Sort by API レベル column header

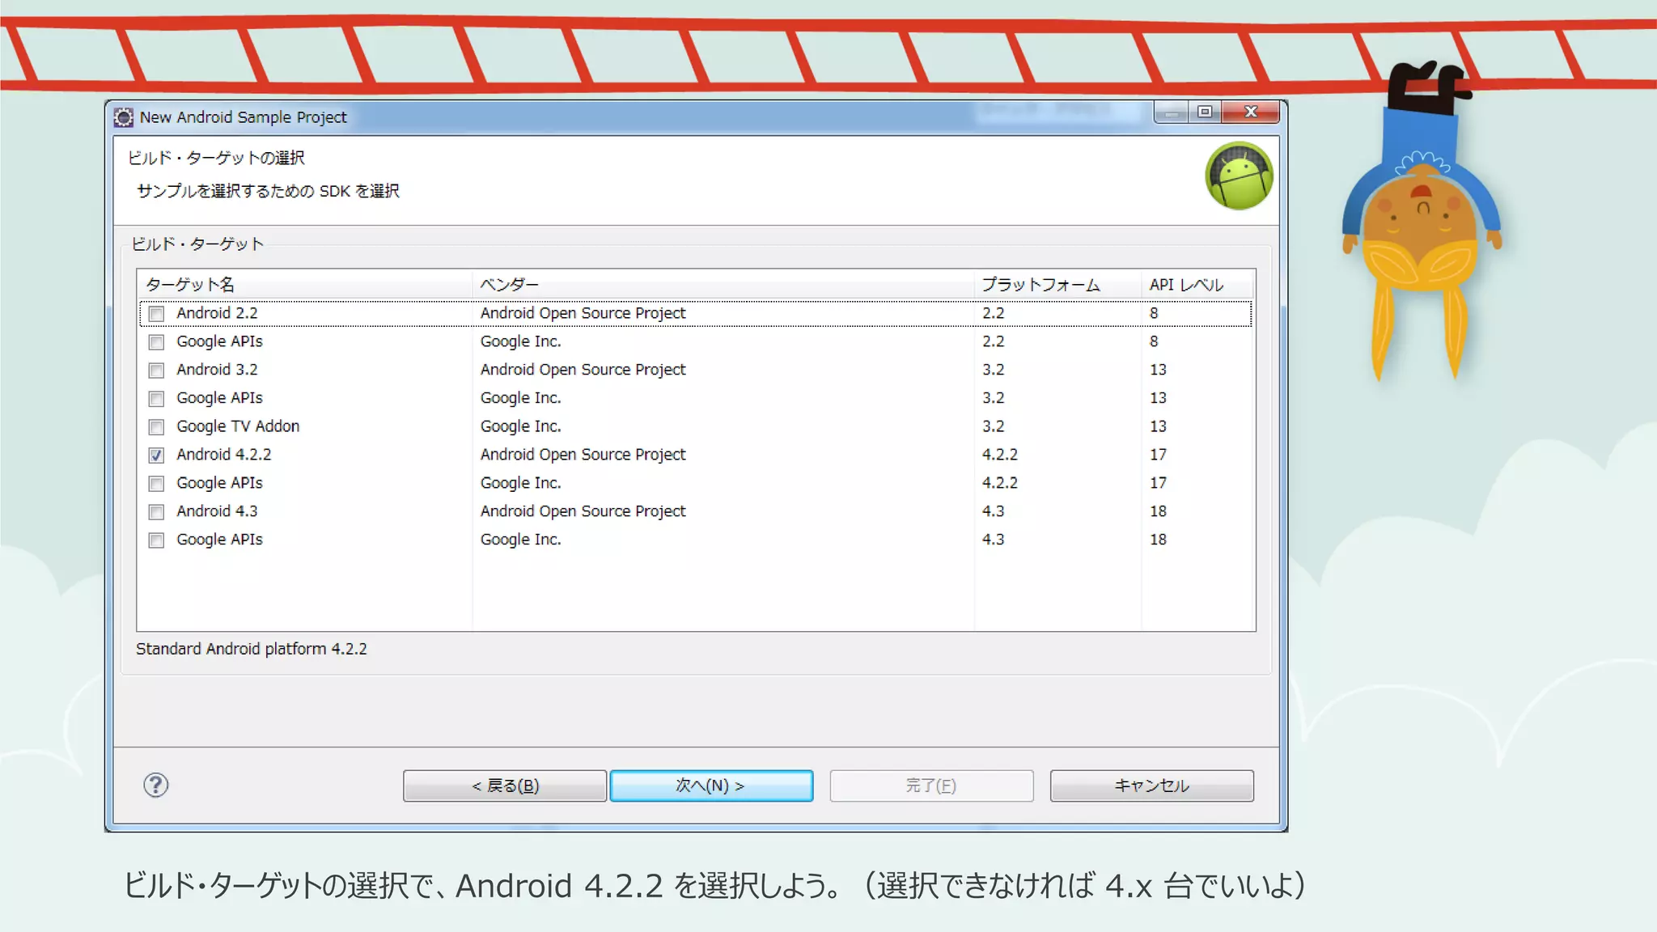pos(1197,285)
